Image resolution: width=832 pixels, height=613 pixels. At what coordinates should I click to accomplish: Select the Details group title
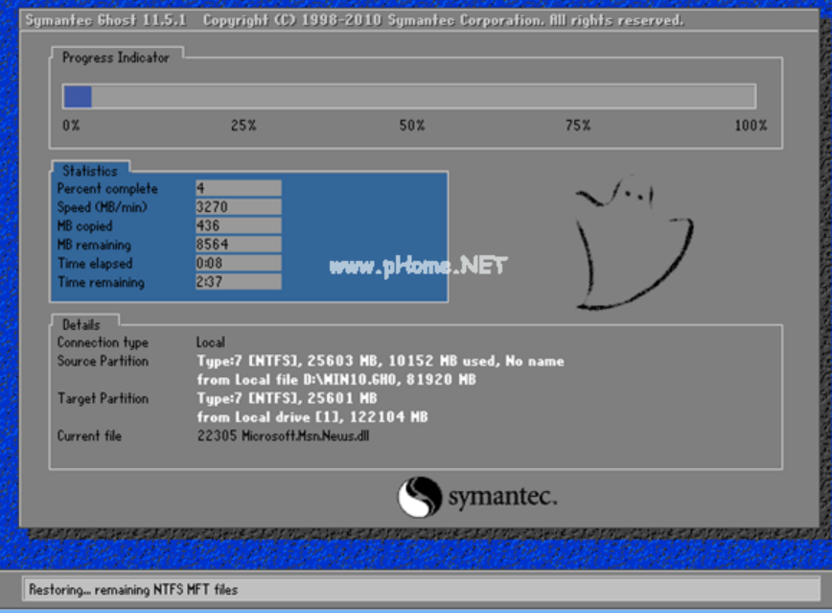pyautogui.click(x=81, y=324)
